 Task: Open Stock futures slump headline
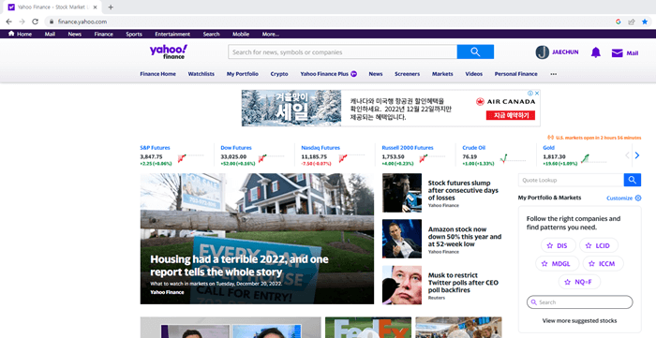click(463, 190)
